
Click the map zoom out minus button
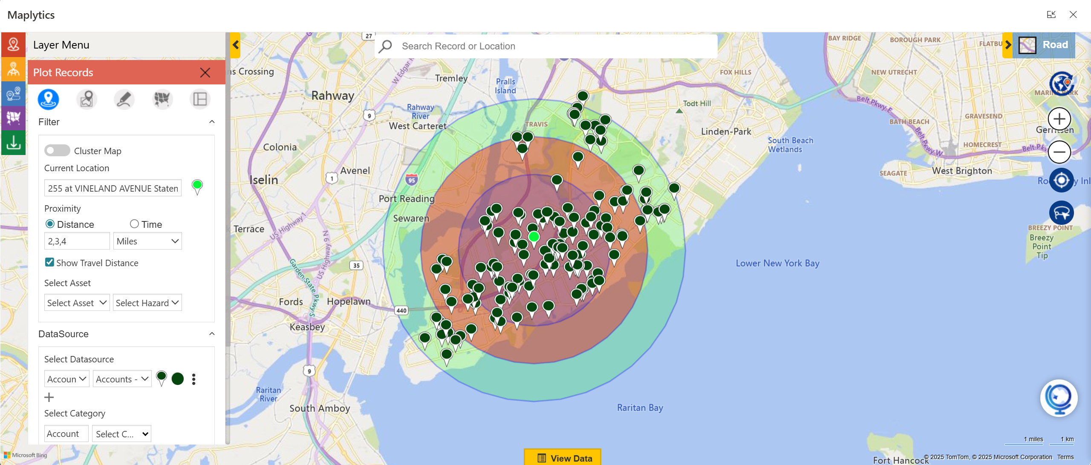[x=1059, y=152]
